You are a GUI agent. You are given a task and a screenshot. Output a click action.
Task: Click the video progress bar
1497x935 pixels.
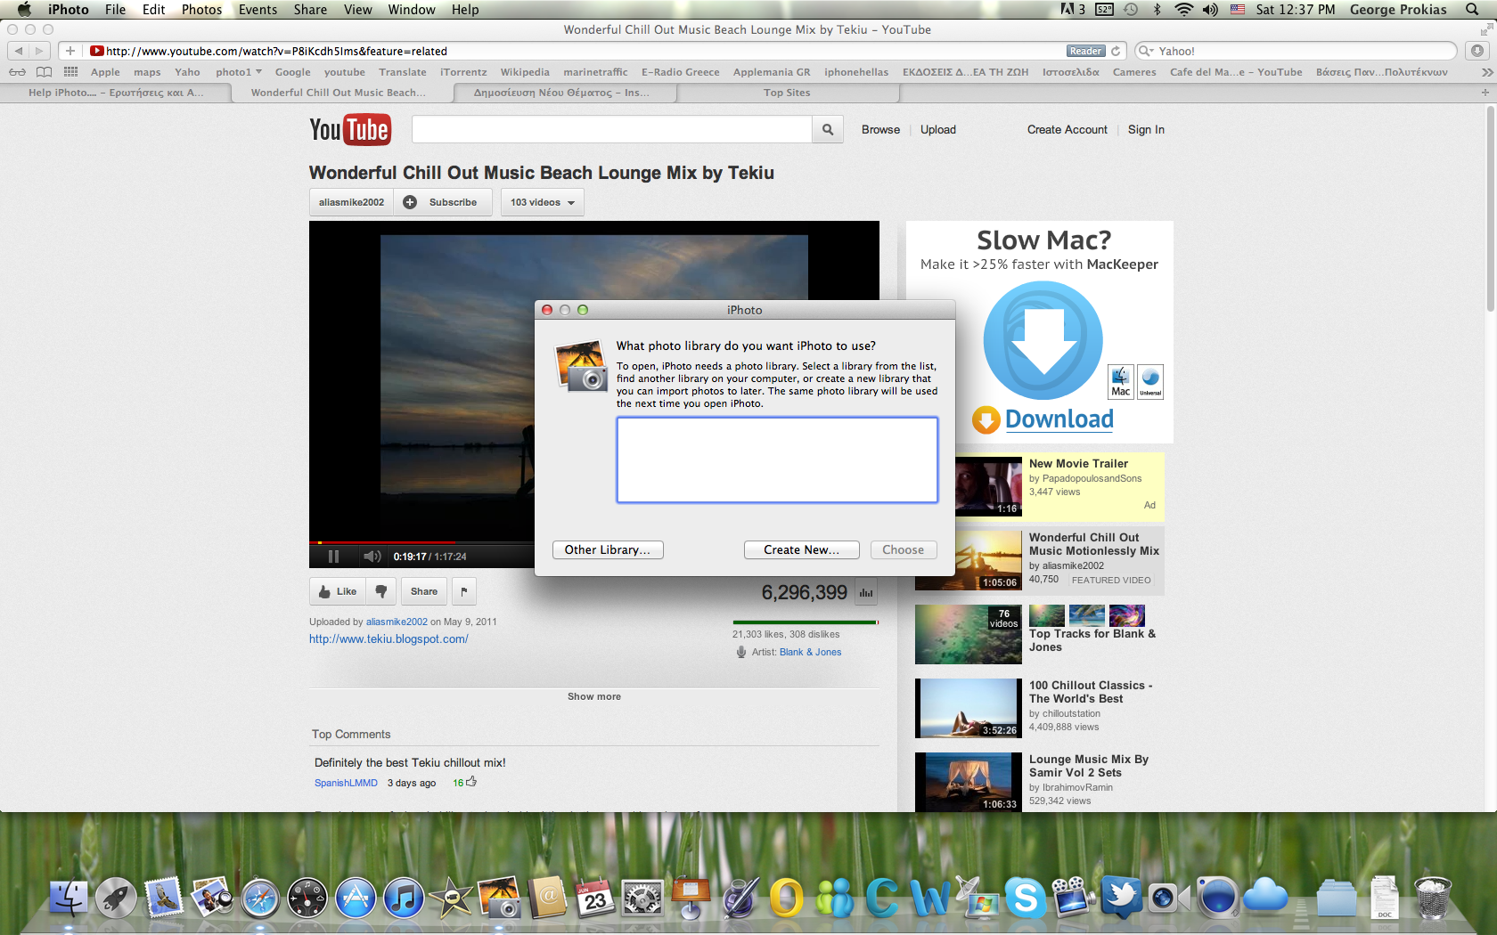pos(421,542)
